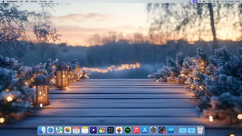Open the dark four-arrow app in dock

[x=110, y=130]
